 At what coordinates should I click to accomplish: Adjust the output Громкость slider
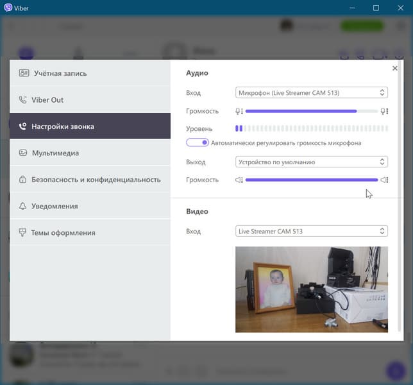coord(312,180)
